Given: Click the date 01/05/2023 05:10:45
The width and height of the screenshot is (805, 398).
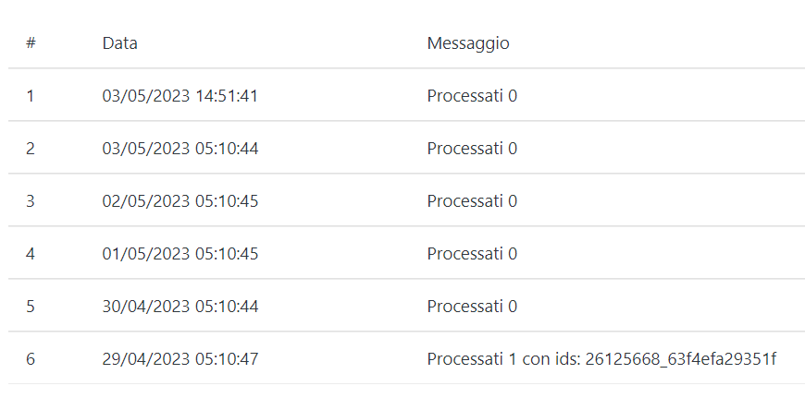Looking at the screenshot, I should pyautogui.click(x=180, y=253).
